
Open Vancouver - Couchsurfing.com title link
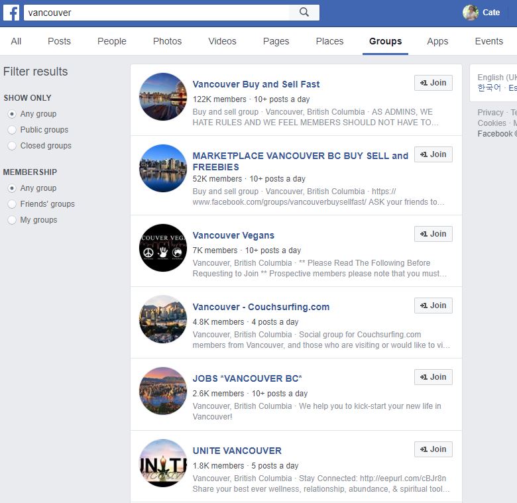point(261,307)
